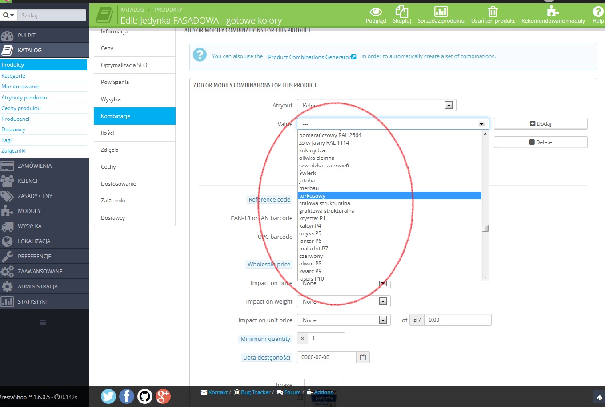Click the Klienci people icon
The height and width of the screenshot is (407, 605).
[x=8, y=181]
